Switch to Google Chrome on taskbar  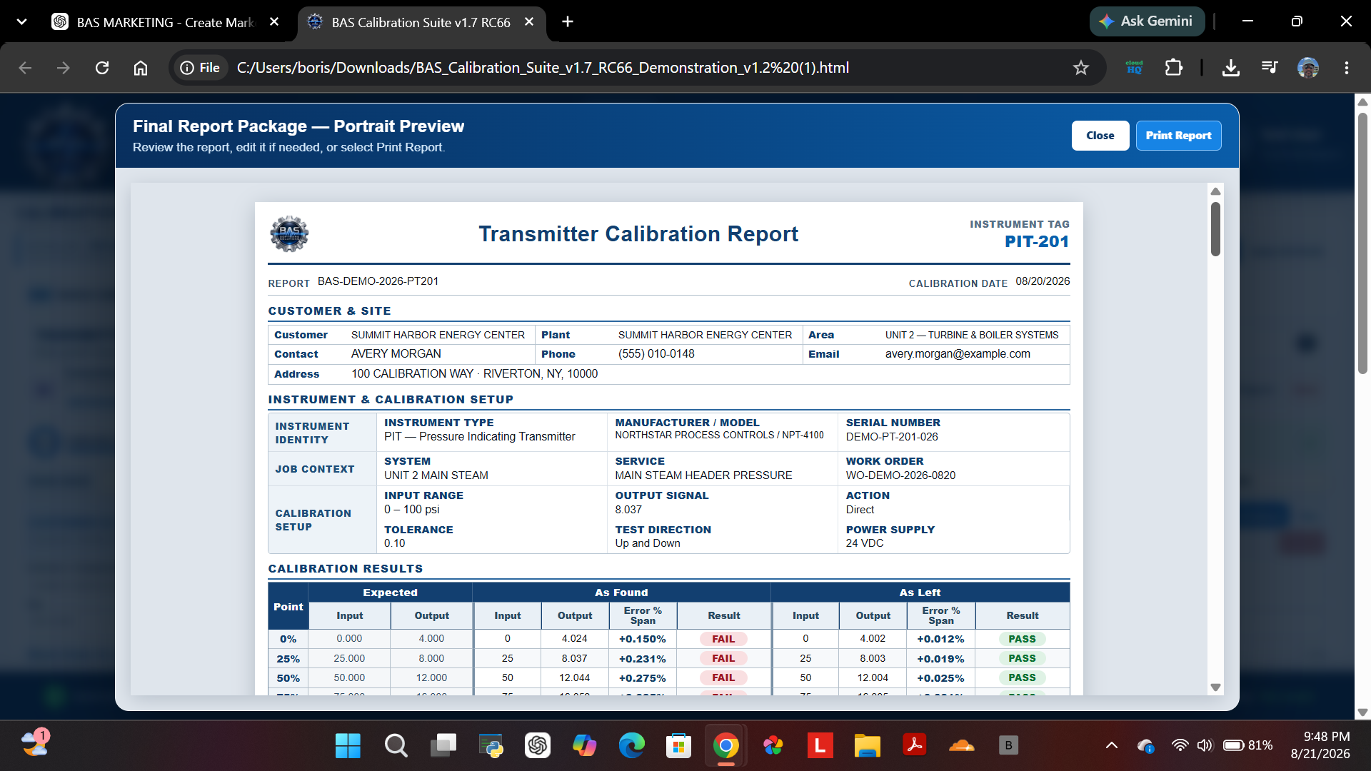pos(725,746)
